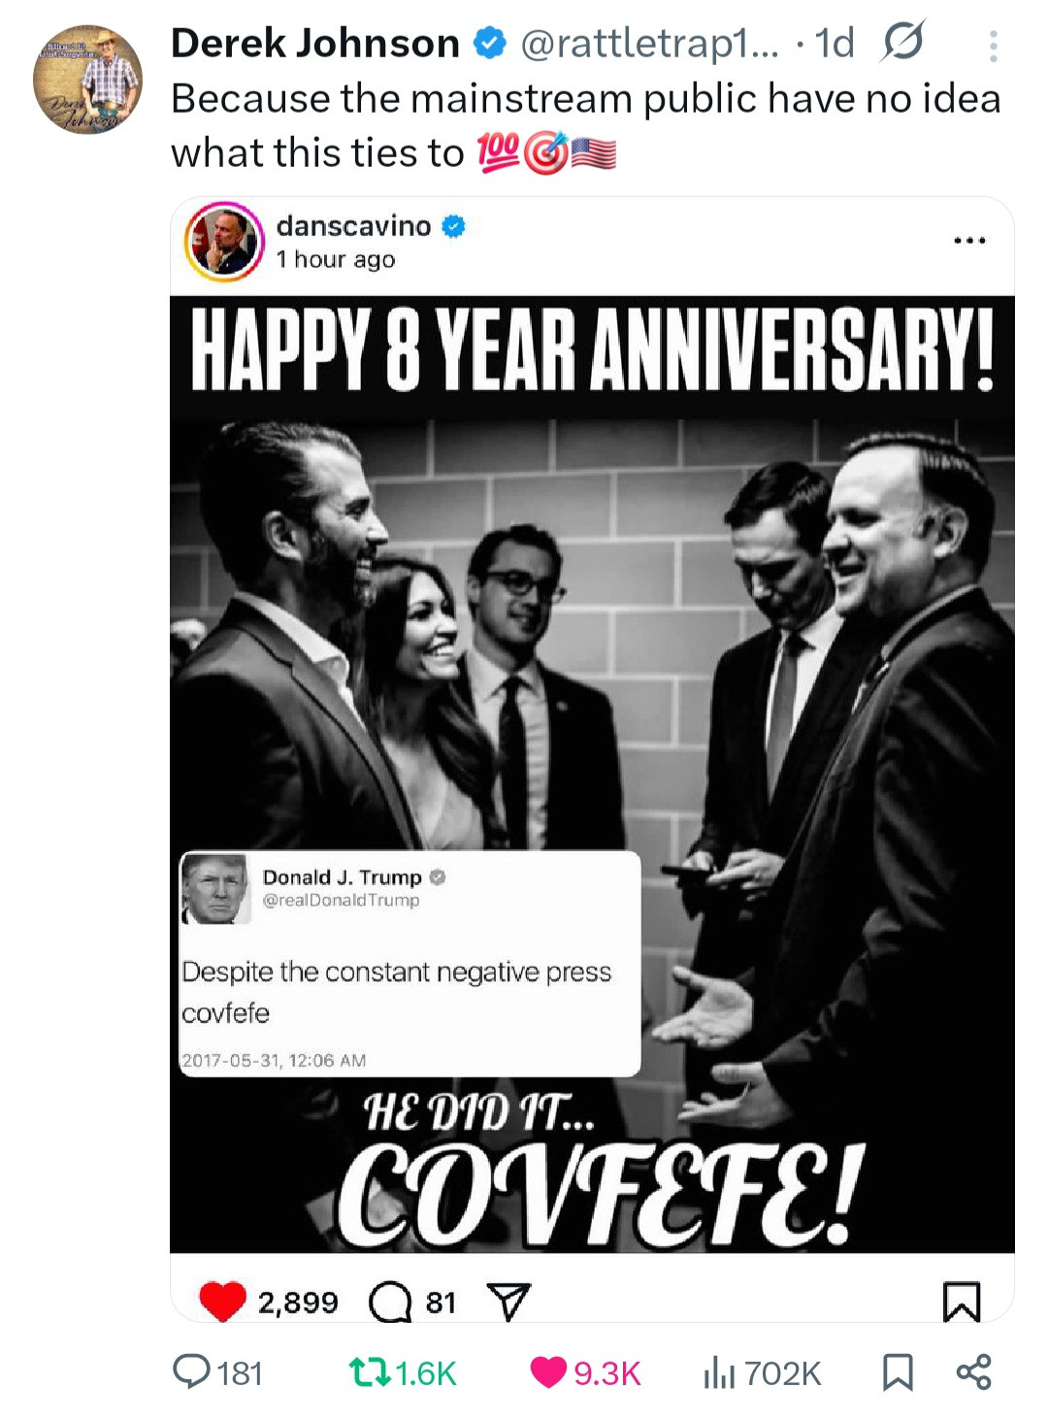Click the Grok slashed-circle icon

[x=901, y=43]
